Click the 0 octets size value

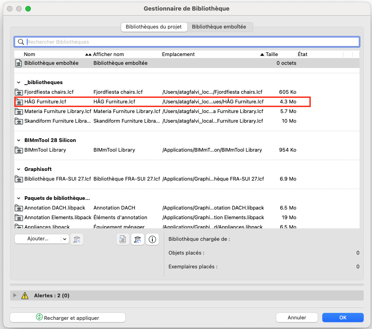tap(286, 63)
